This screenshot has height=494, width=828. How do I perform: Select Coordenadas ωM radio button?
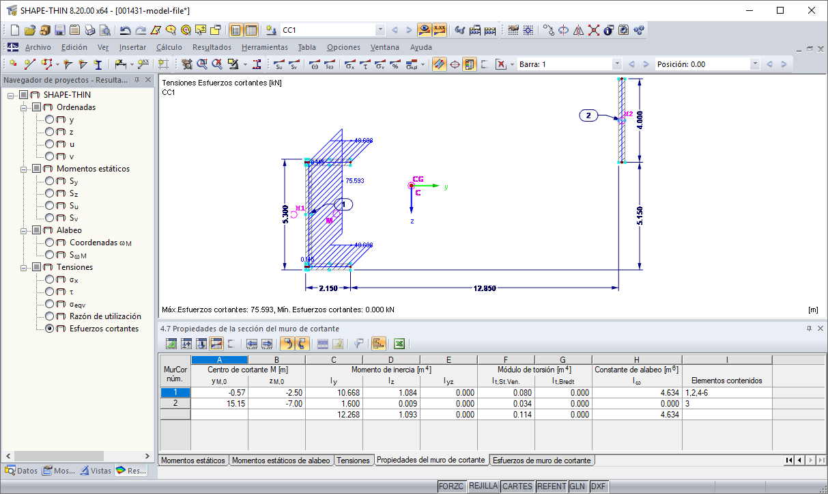tap(50, 243)
